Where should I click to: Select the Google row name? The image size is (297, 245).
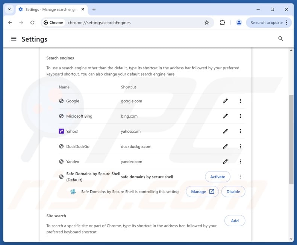73,101
